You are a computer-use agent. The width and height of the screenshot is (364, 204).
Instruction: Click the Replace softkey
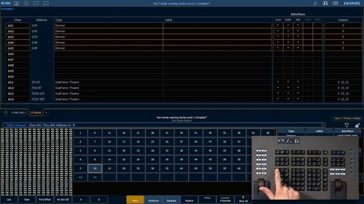coord(189,200)
